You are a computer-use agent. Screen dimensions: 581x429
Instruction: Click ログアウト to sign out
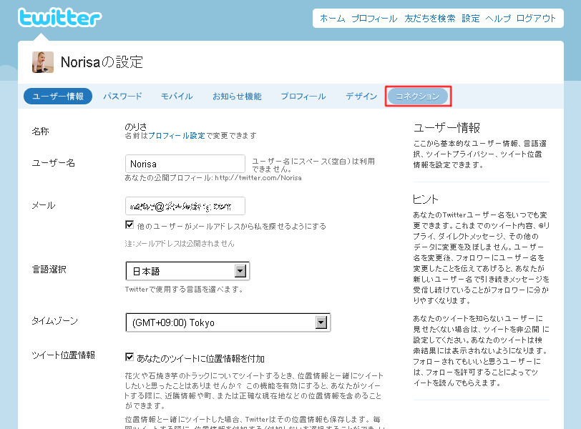tap(536, 19)
